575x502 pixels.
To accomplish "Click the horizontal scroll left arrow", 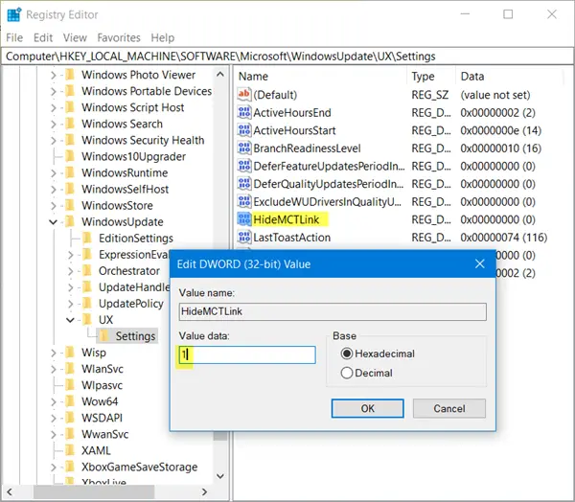I will pos(10,491).
